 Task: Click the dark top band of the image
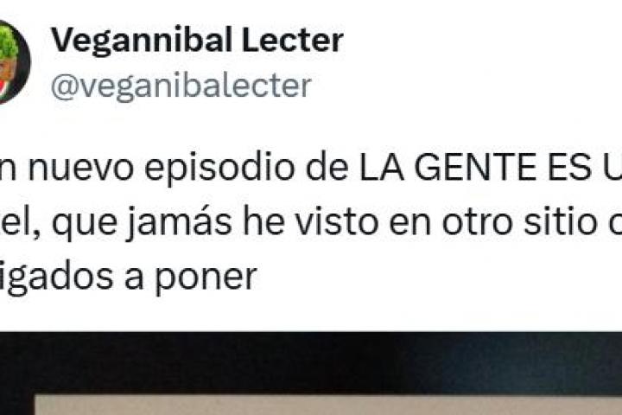pyautogui.click(x=311, y=360)
